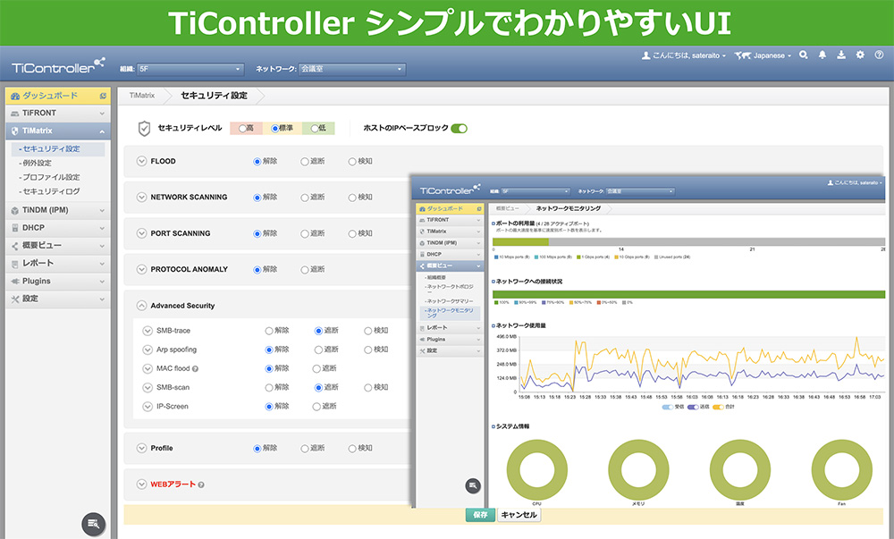894x539 pixels.
Task: Click the help icon next to WEBアラート
Action: [201, 484]
